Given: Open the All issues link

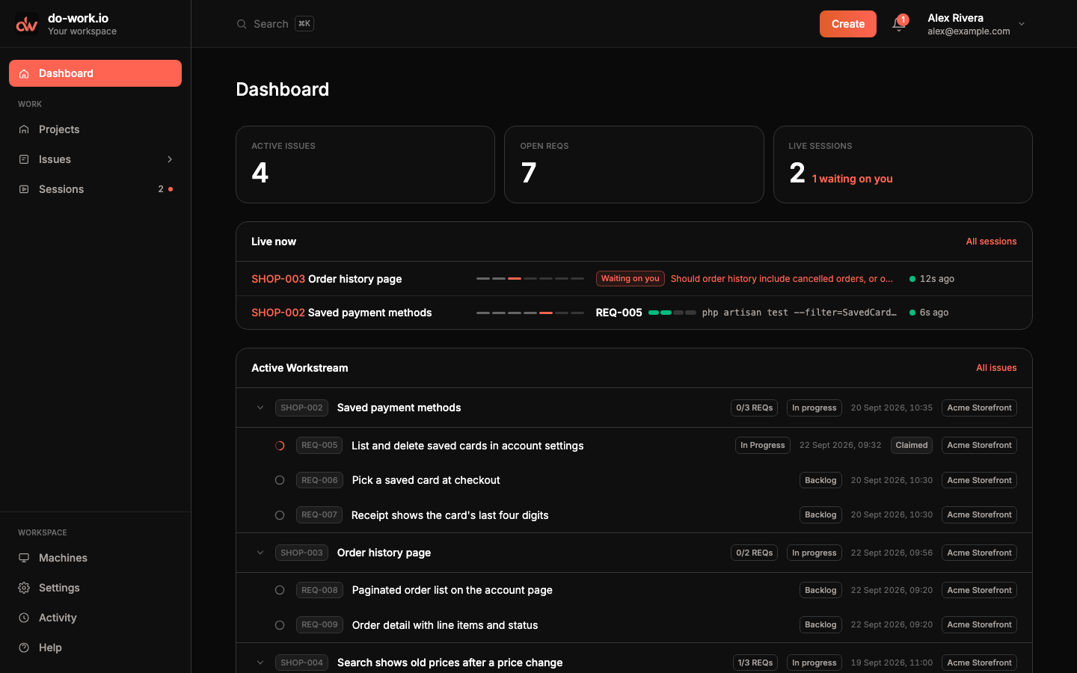Looking at the screenshot, I should click(x=996, y=368).
